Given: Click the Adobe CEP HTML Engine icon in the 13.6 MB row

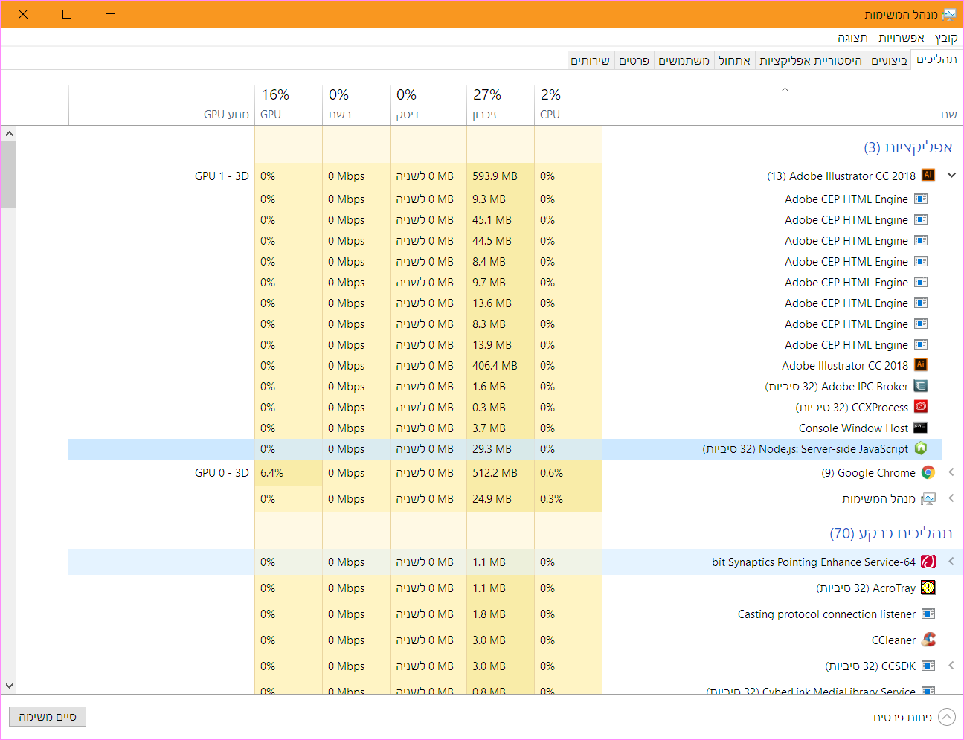Looking at the screenshot, I should (920, 303).
